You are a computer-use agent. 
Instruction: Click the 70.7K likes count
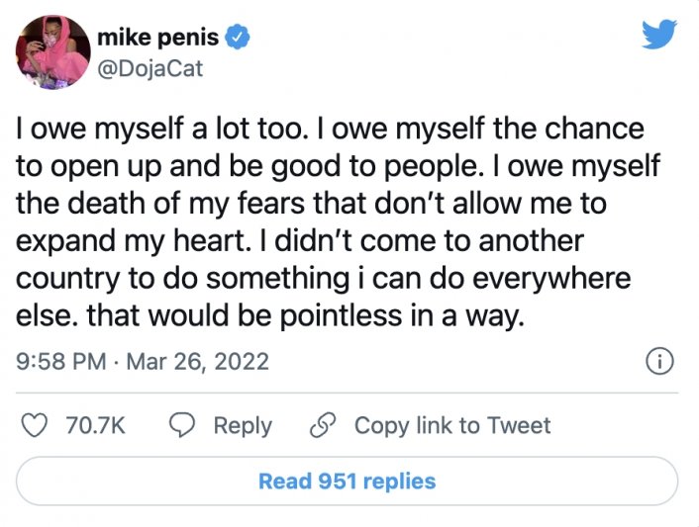click(x=95, y=425)
